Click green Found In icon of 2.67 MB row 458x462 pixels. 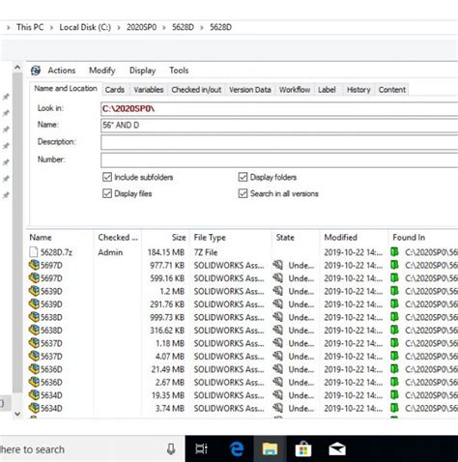pos(394,382)
